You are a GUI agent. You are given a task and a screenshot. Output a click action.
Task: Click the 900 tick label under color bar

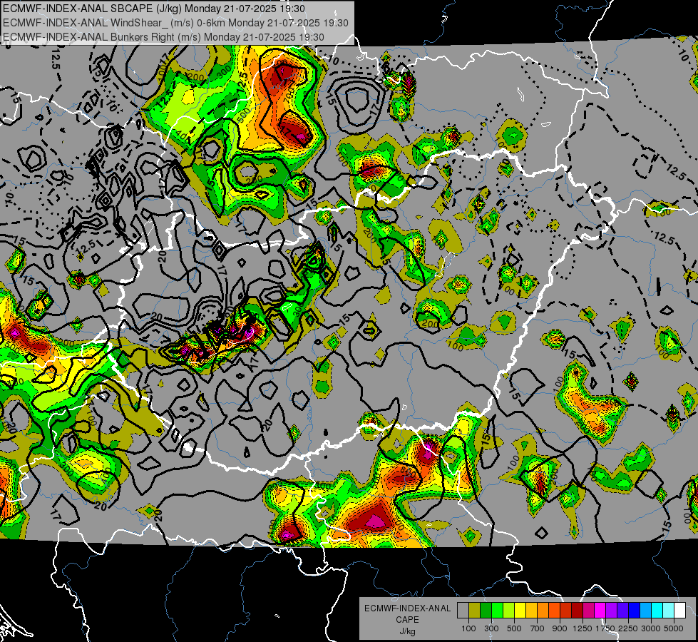pos(560,628)
